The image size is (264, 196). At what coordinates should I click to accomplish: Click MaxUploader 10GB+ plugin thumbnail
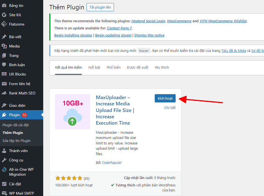tap(73, 112)
